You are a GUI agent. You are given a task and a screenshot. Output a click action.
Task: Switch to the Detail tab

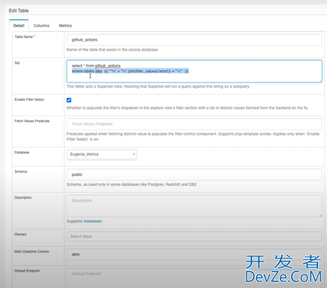click(x=19, y=26)
